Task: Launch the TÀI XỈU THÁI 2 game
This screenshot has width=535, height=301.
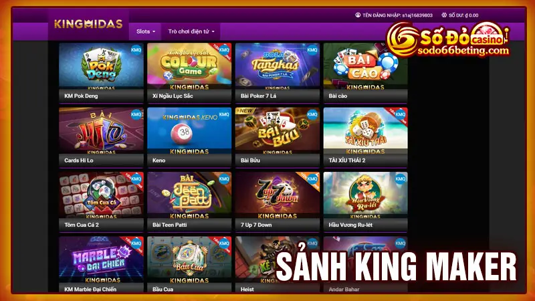Action: 365,130
